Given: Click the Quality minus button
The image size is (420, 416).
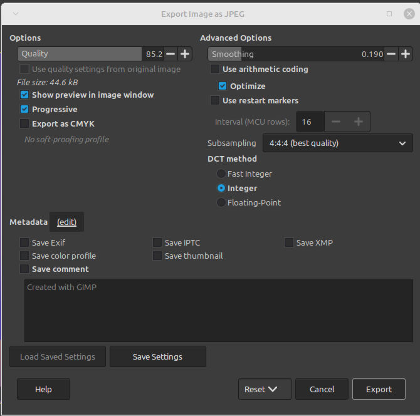Looking at the screenshot, I should pyautogui.click(x=171, y=54).
